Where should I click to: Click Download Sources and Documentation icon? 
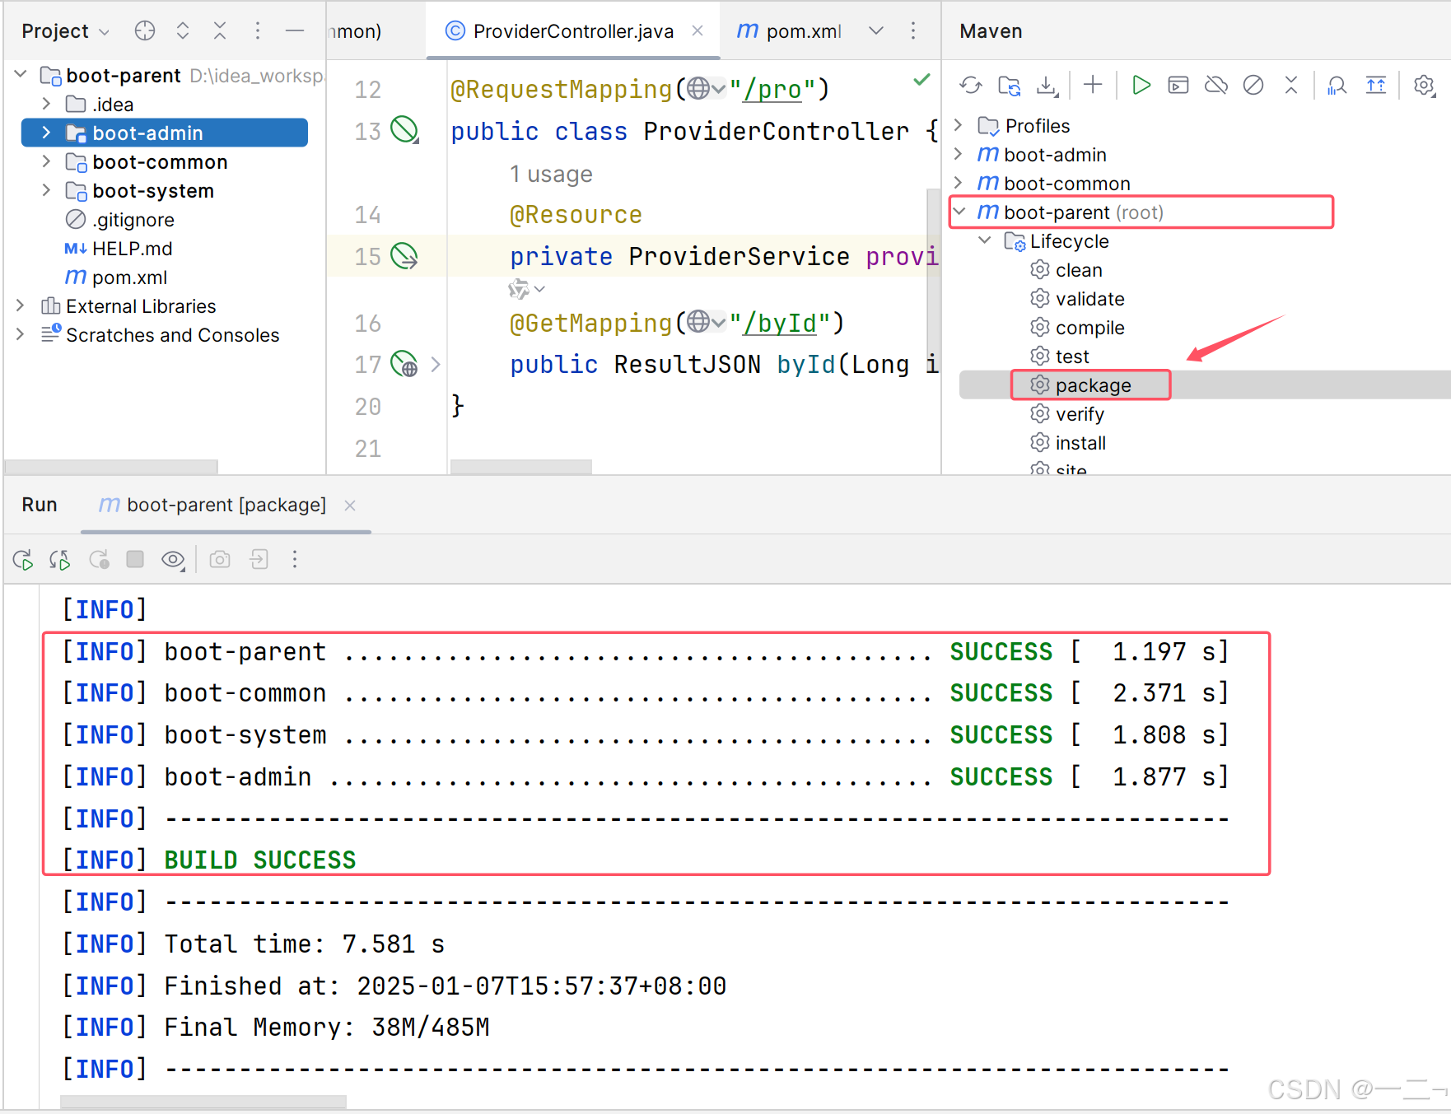pyautogui.click(x=1047, y=85)
